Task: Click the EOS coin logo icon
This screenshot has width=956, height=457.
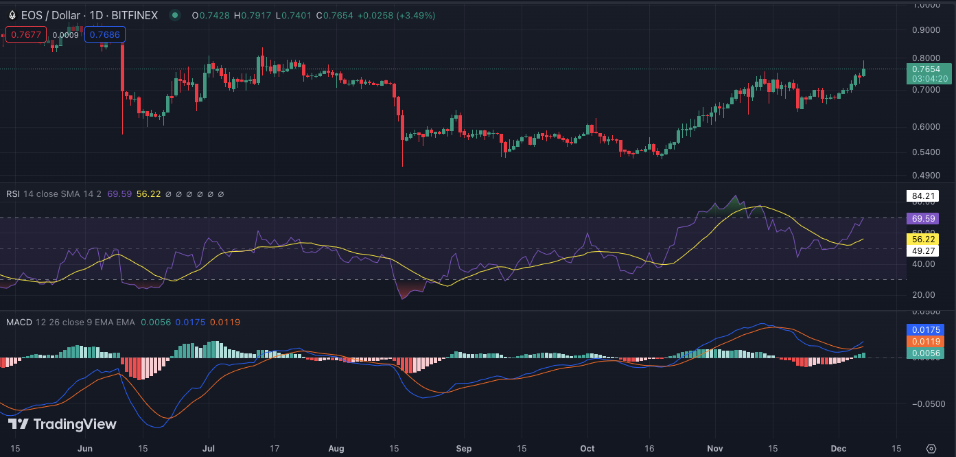Action: [12, 15]
